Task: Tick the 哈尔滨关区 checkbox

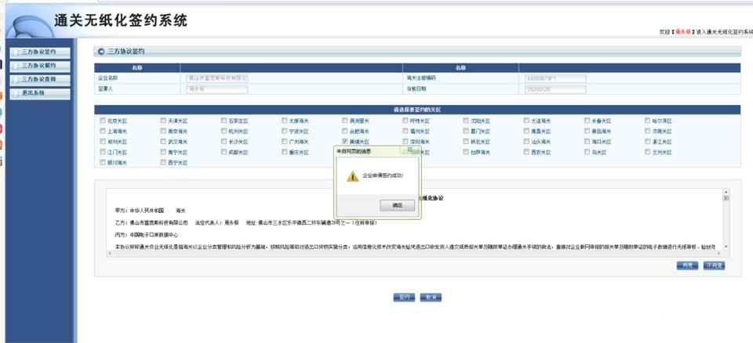Action: pyautogui.click(x=646, y=121)
